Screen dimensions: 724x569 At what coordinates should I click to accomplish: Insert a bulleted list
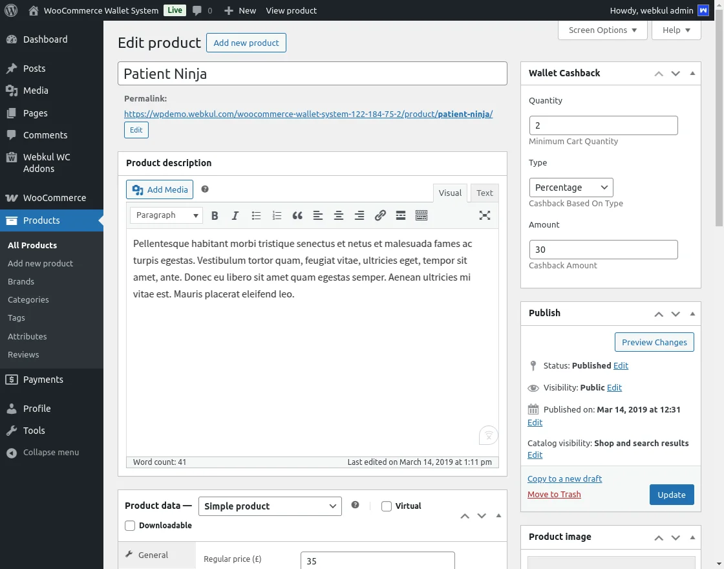coord(256,215)
